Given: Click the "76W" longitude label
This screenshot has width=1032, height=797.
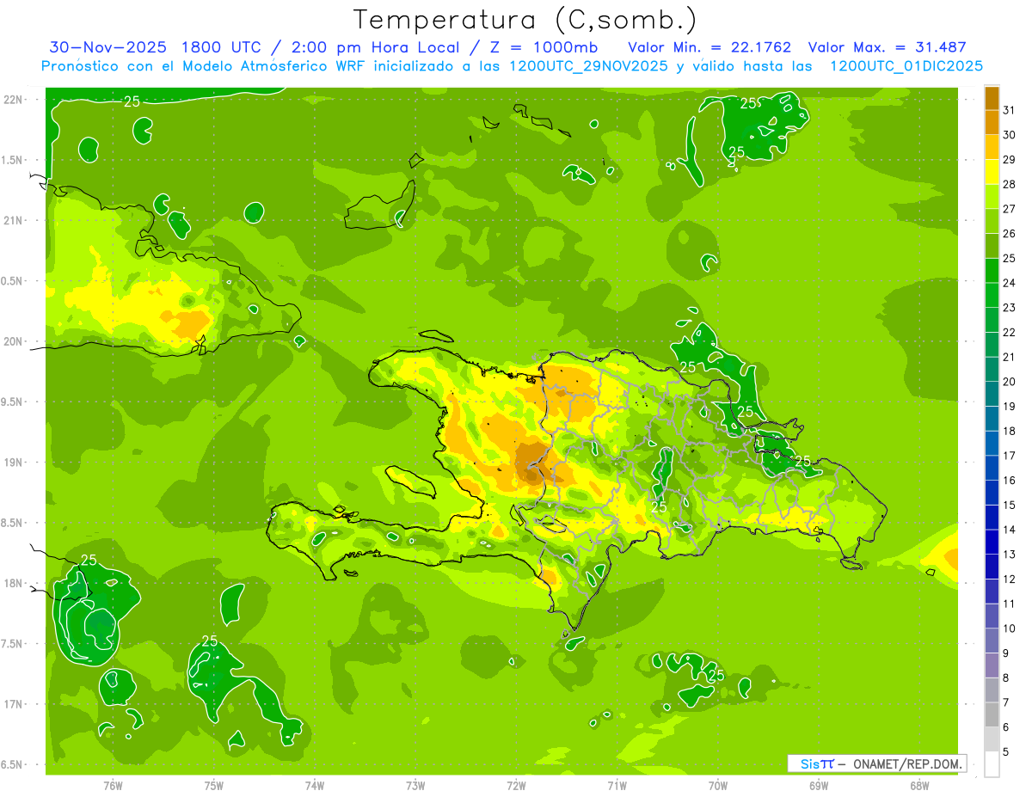Looking at the screenshot, I should point(113,786).
